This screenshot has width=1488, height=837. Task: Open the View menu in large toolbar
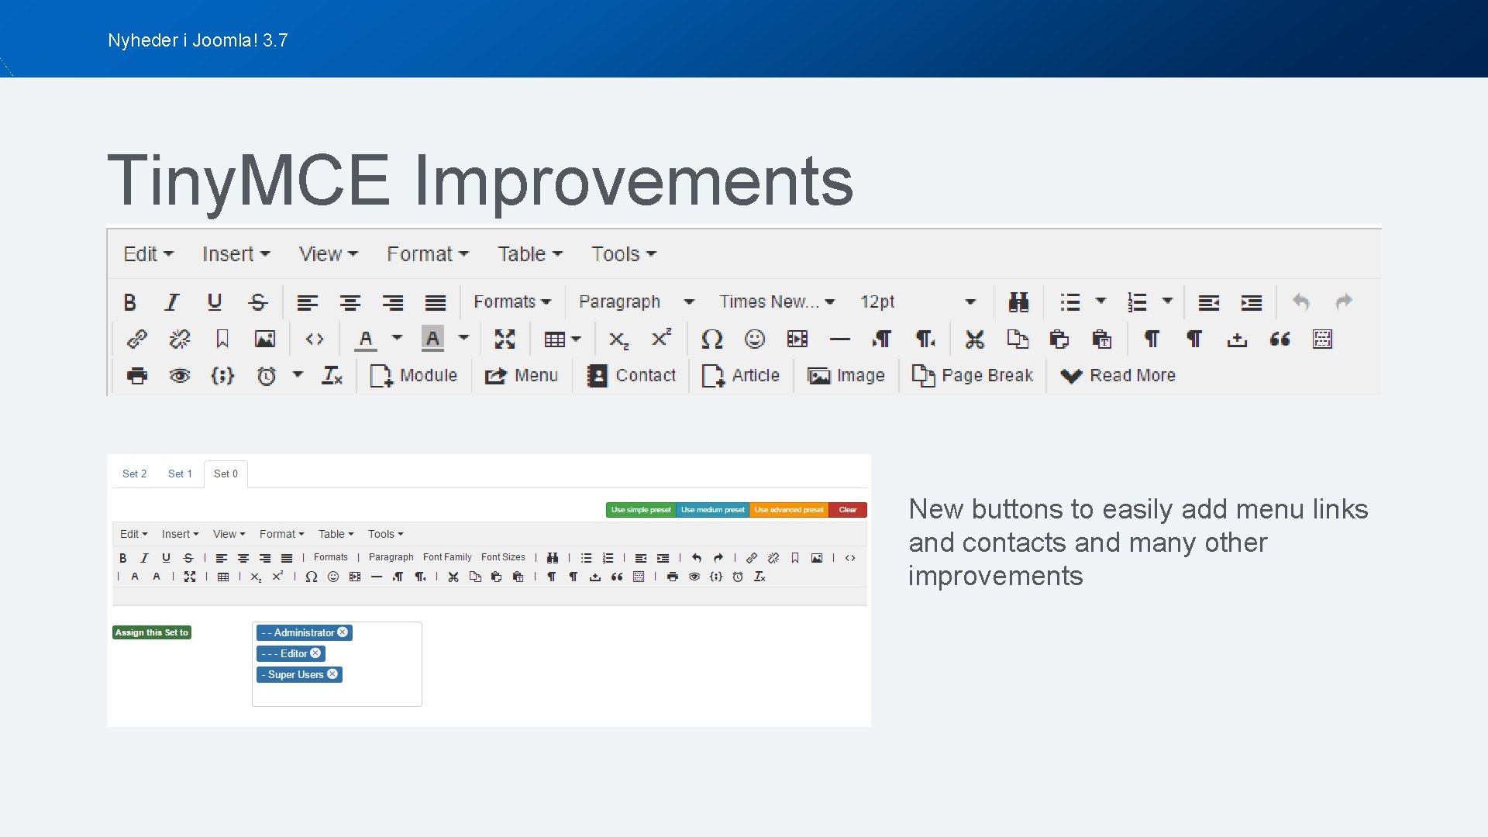[328, 254]
